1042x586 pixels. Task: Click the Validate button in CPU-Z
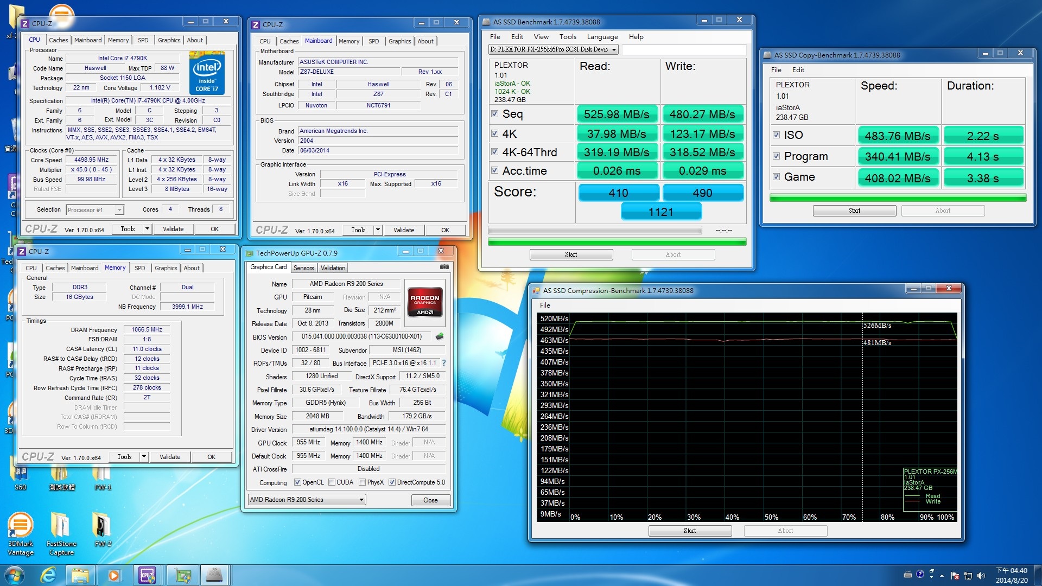(x=173, y=228)
